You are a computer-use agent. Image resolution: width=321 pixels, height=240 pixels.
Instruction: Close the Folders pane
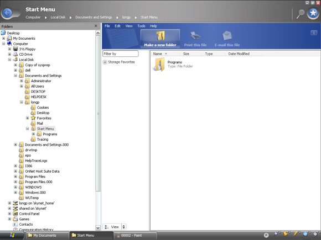(96, 26)
